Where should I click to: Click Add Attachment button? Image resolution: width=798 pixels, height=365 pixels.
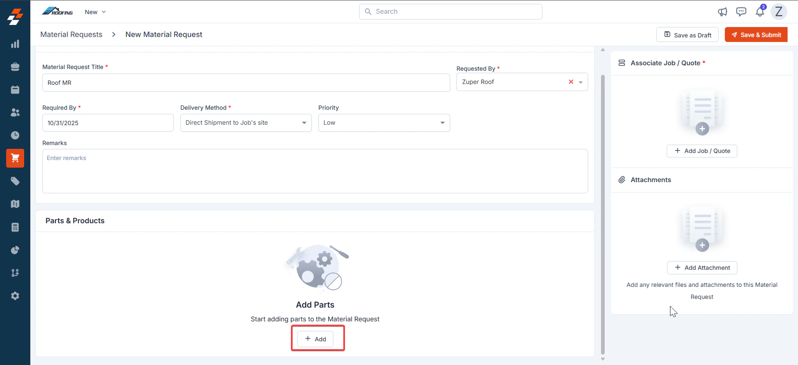tap(702, 268)
